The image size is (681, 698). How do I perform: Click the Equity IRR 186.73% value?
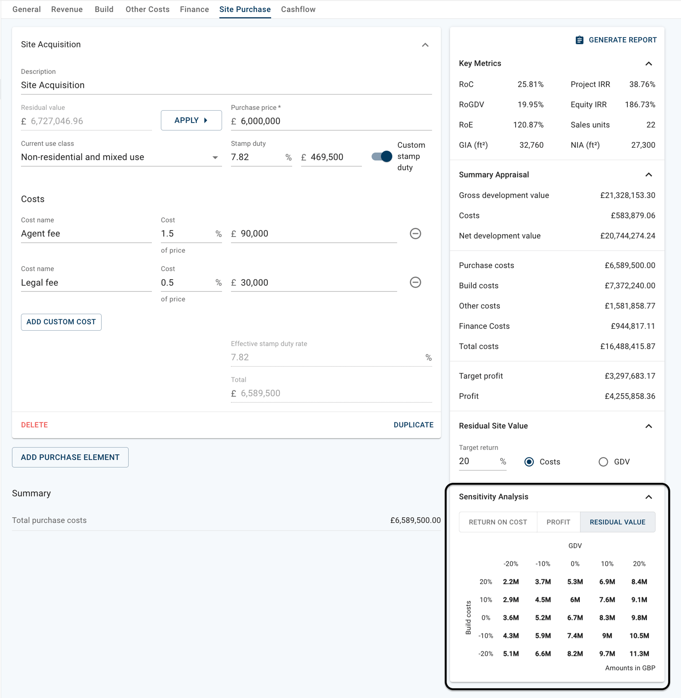coord(640,105)
